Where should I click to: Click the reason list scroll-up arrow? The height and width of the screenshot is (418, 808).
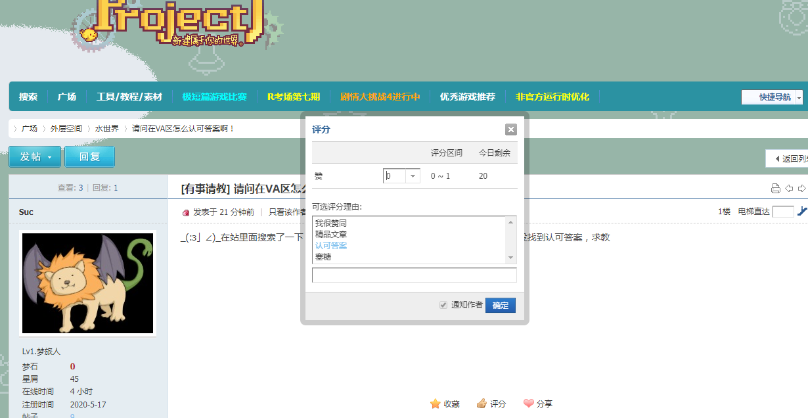point(510,222)
